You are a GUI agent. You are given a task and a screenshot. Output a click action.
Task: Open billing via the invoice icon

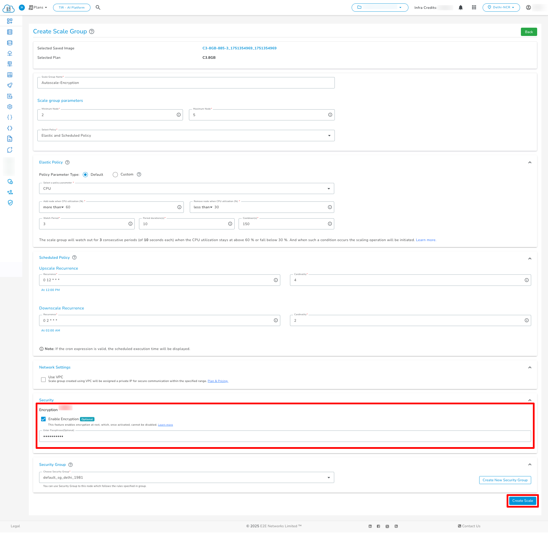pyautogui.click(x=10, y=96)
